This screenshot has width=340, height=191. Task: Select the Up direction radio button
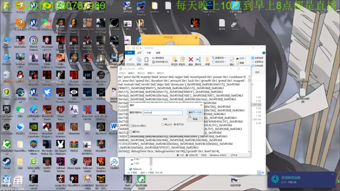[x=163, y=124]
